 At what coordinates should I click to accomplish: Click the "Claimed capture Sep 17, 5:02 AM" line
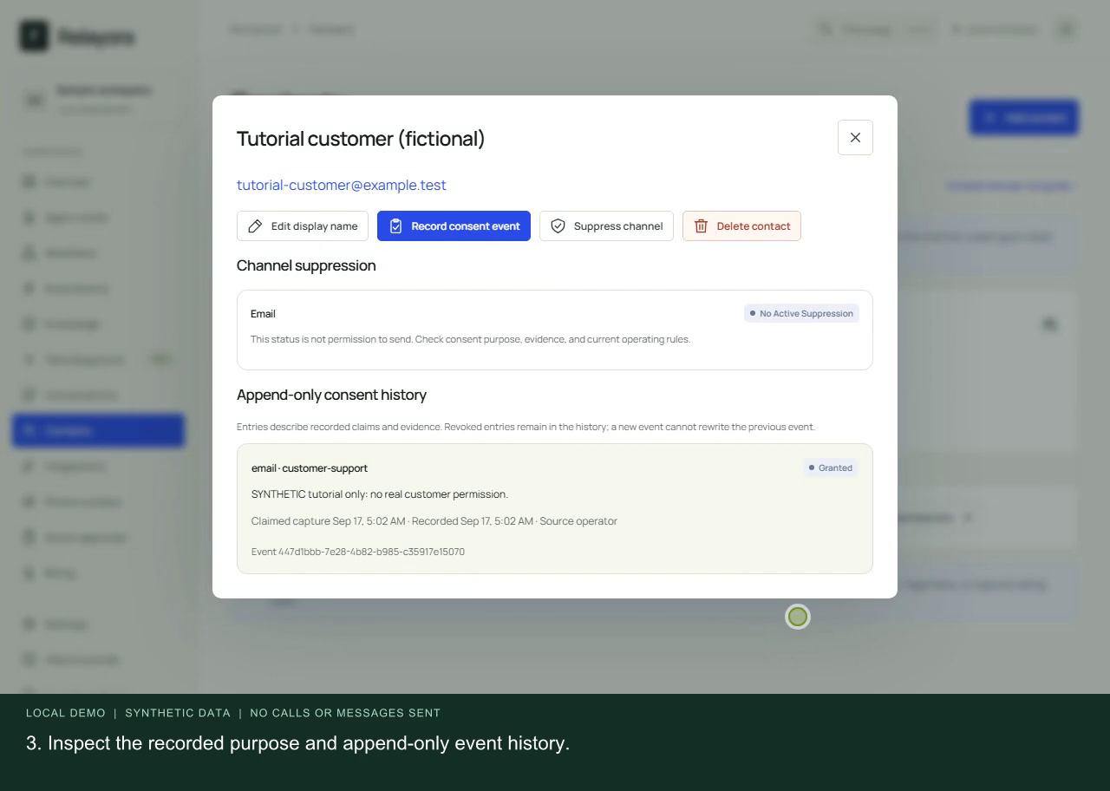click(x=434, y=521)
